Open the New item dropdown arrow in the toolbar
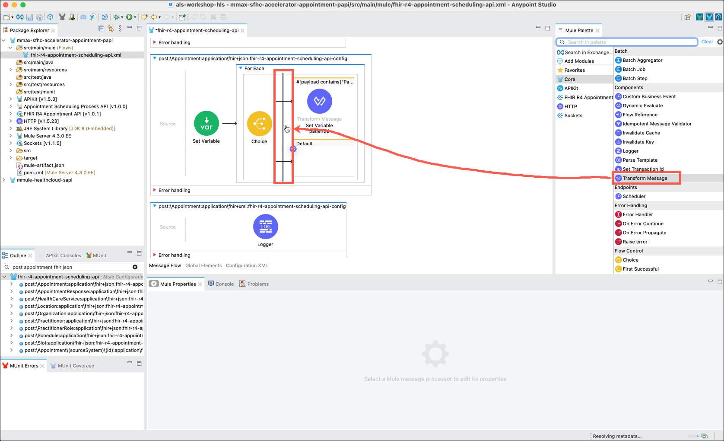Image resolution: width=724 pixels, height=441 pixels. (12, 18)
